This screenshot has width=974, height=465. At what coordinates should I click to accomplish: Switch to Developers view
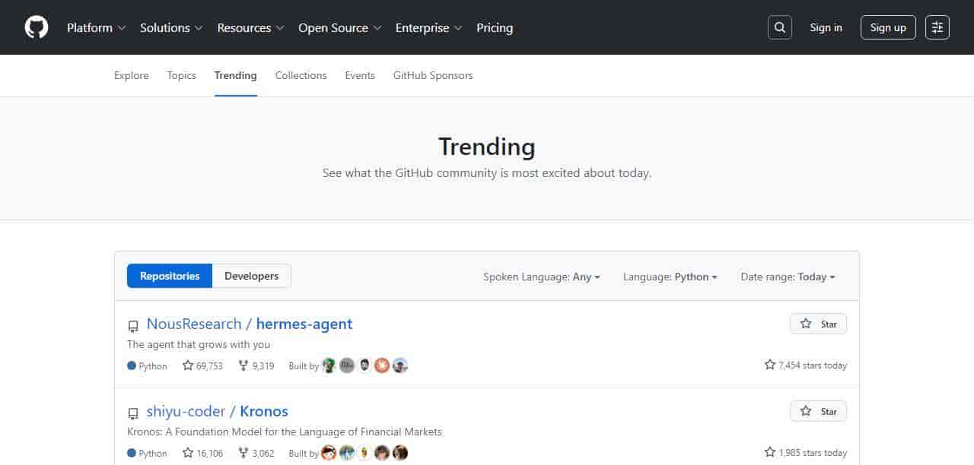tap(251, 276)
